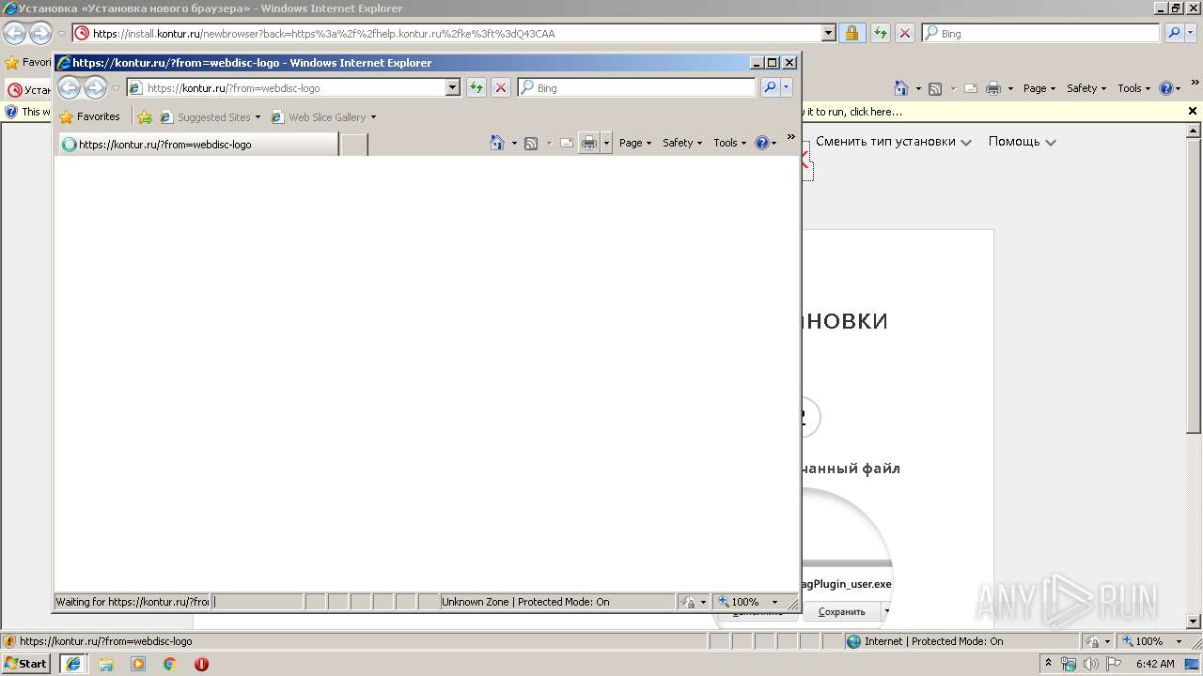Click the Unknown Zone Protected Mode status
Viewport: 1203px width, 676px height.
point(556,602)
